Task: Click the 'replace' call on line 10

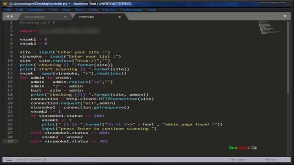Action: tap(62, 61)
